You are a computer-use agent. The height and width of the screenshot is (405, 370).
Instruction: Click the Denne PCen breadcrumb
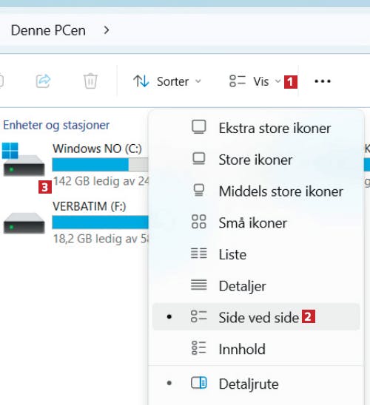click(48, 30)
